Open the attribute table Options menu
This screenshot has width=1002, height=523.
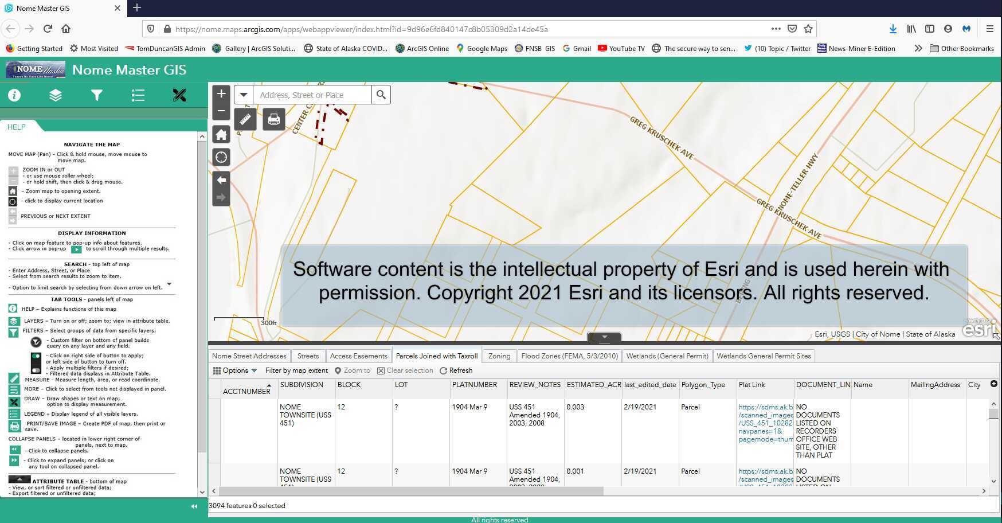[x=235, y=370]
